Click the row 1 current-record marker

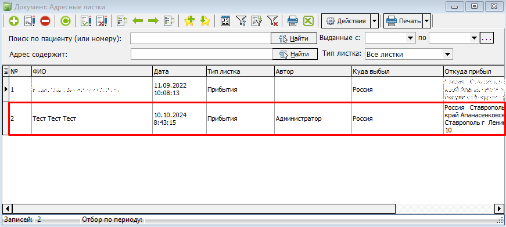(x=6, y=89)
